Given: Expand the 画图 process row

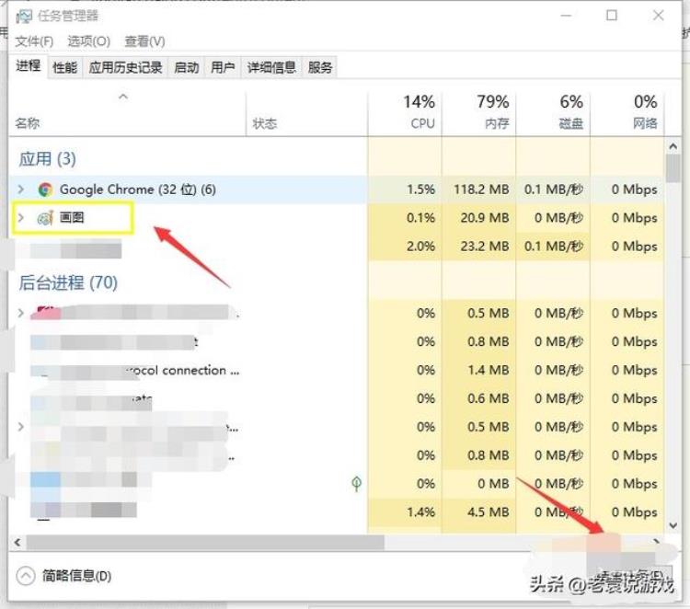Looking at the screenshot, I should point(20,218).
